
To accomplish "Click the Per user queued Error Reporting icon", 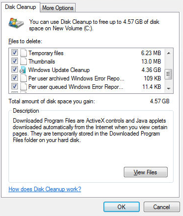I will click(23, 87).
